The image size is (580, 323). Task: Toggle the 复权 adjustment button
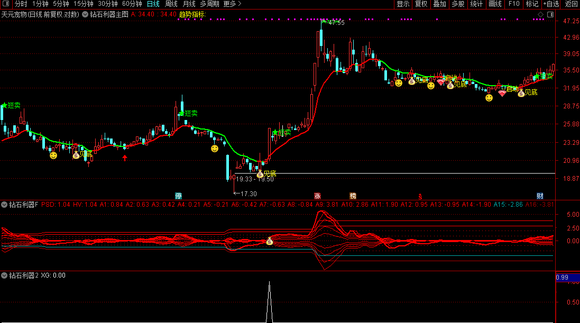(x=421, y=4)
